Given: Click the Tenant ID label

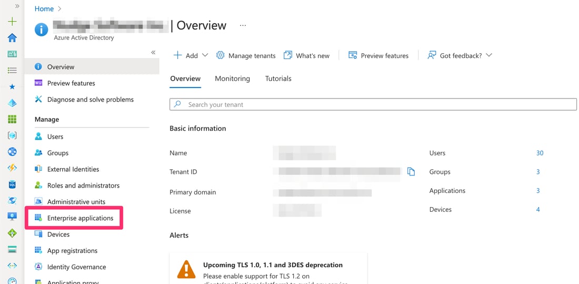Looking at the screenshot, I should tap(183, 172).
